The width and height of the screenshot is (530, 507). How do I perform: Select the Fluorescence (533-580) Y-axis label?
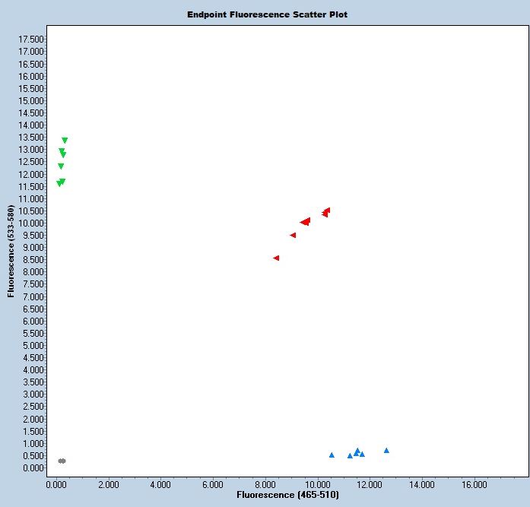(11, 251)
